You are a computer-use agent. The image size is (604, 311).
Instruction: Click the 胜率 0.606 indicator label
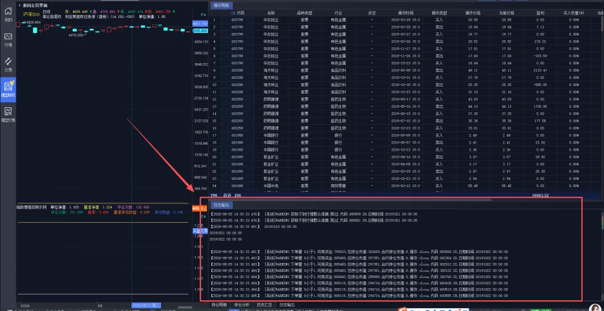click(97, 212)
